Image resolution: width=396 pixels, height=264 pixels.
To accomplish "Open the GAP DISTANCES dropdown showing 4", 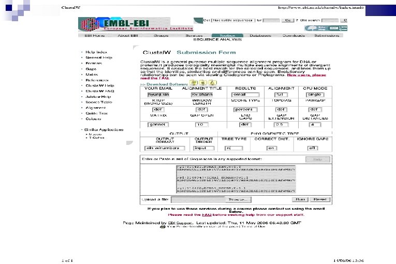I will [315, 125].
